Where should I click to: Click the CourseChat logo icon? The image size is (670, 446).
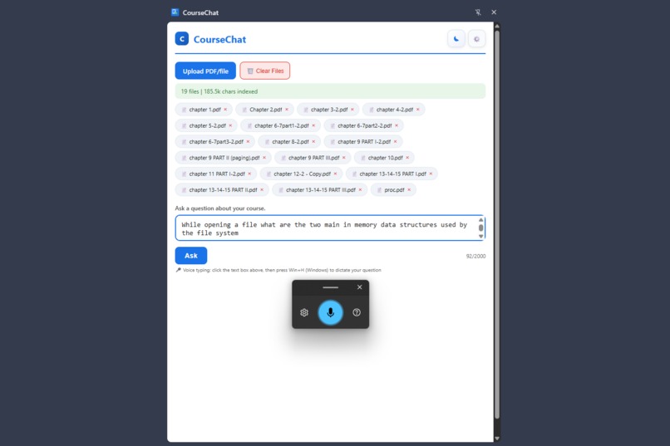[182, 38]
